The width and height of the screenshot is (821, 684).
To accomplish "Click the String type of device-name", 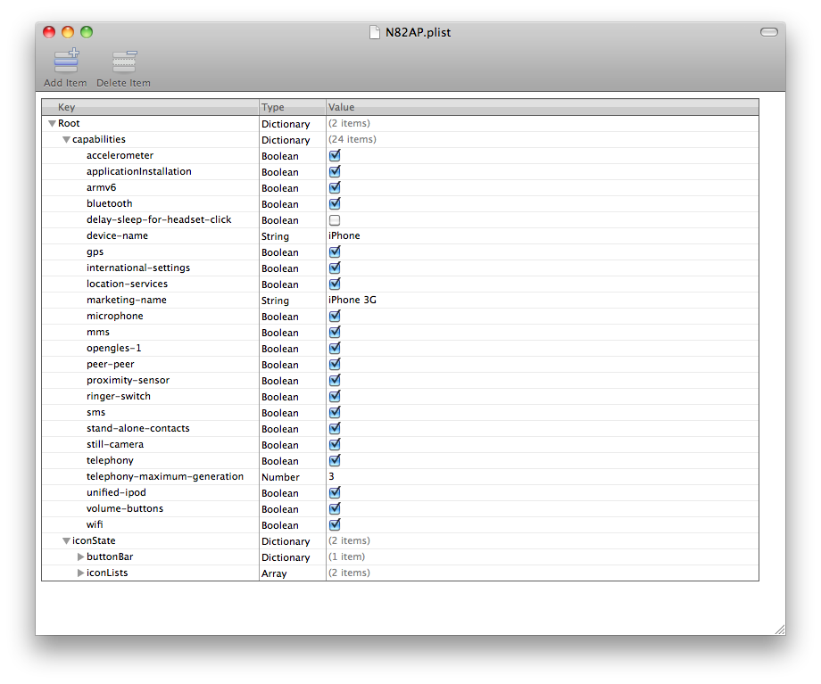I will point(276,236).
